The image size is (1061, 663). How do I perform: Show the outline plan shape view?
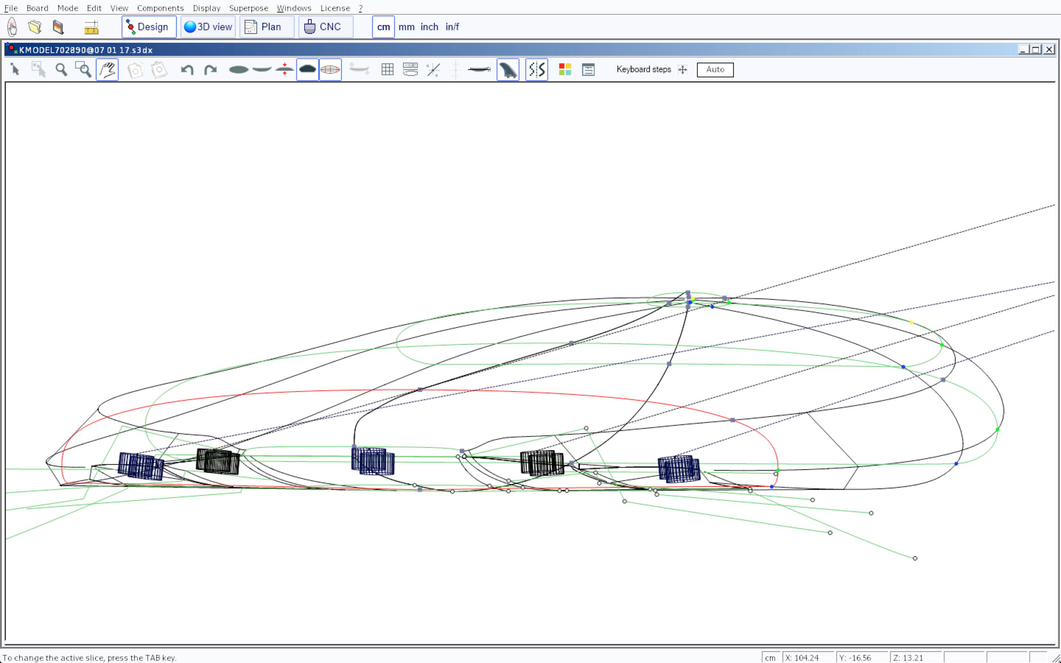pos(238,70)
